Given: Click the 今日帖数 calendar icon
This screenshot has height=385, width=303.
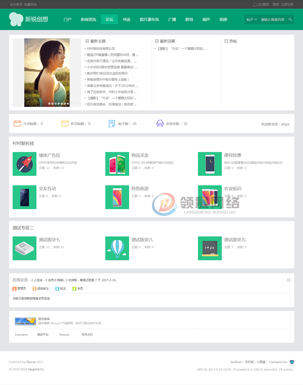Looking at the screenshot, I should tap(17, 123).
